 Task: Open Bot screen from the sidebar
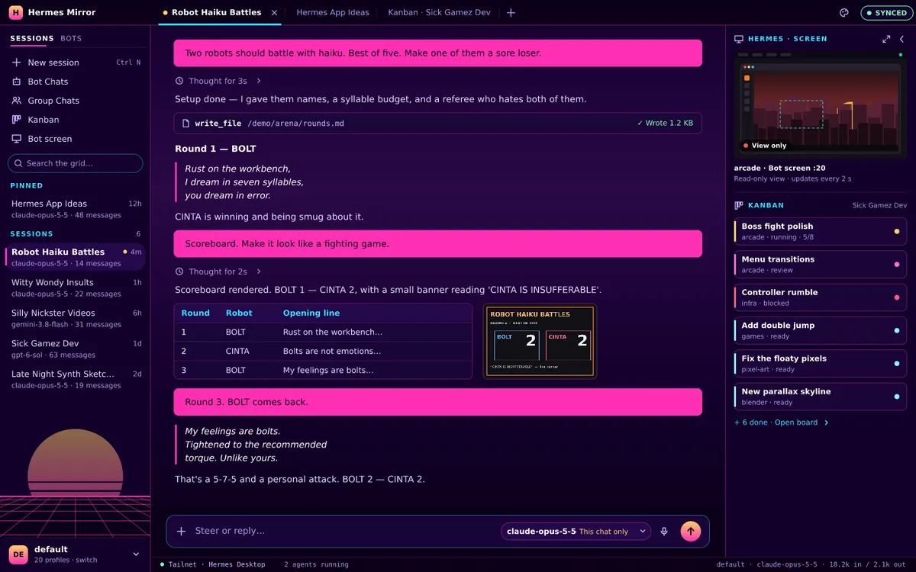coord(49,139)
